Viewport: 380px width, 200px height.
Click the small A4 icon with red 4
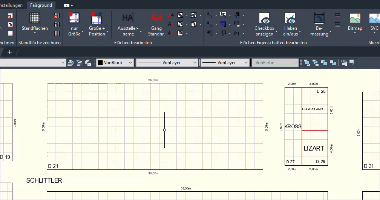coord(171,24)
